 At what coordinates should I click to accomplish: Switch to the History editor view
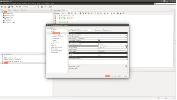pos(63,13)
